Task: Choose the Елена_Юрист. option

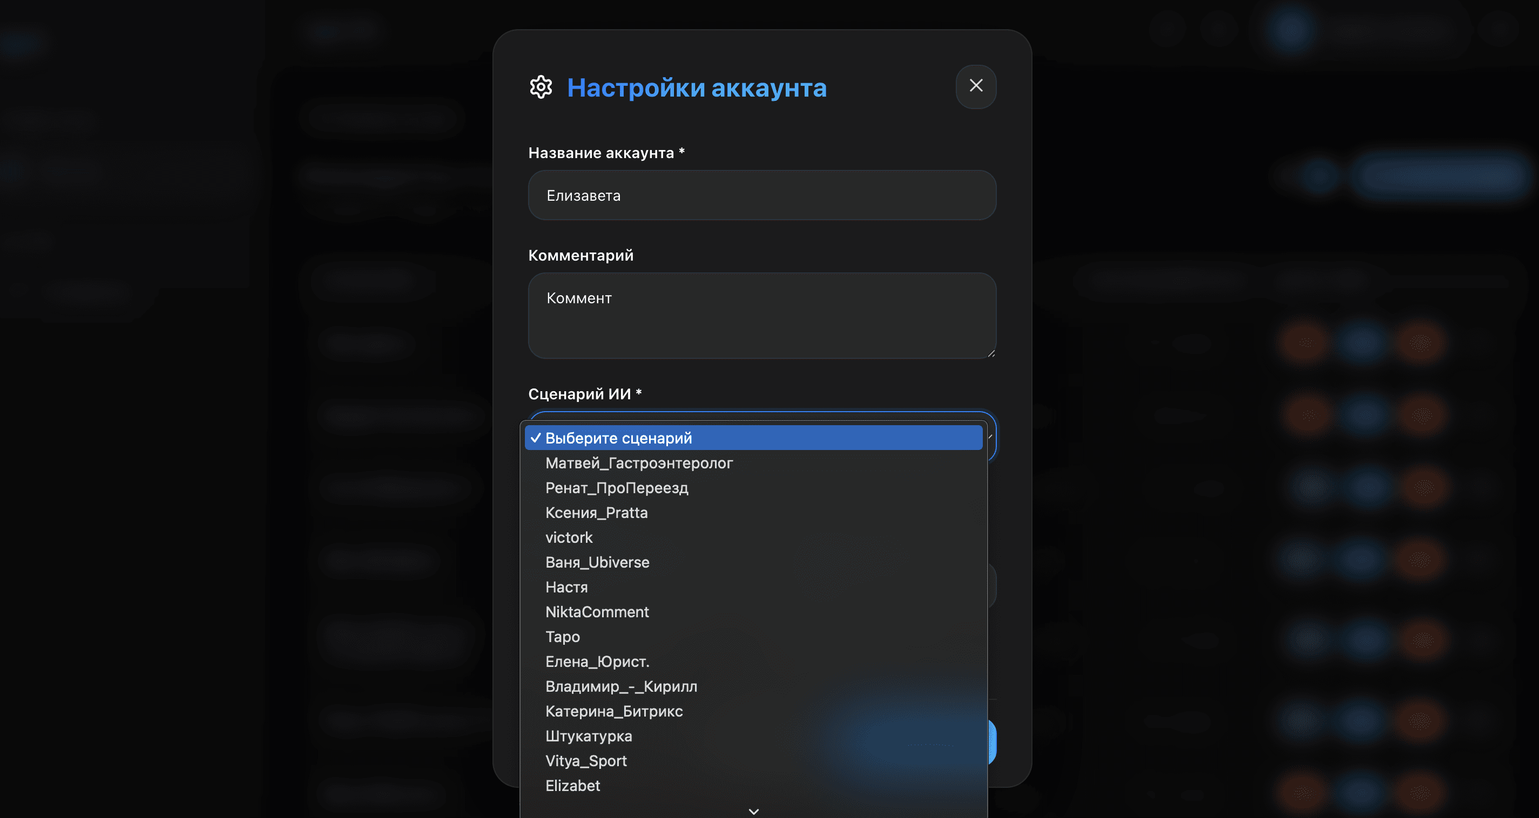Action: (753, 661)
